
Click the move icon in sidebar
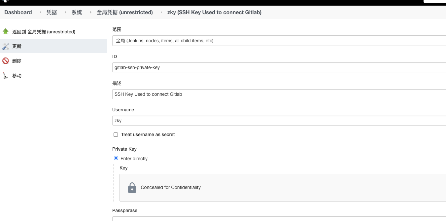click(6, 76)
